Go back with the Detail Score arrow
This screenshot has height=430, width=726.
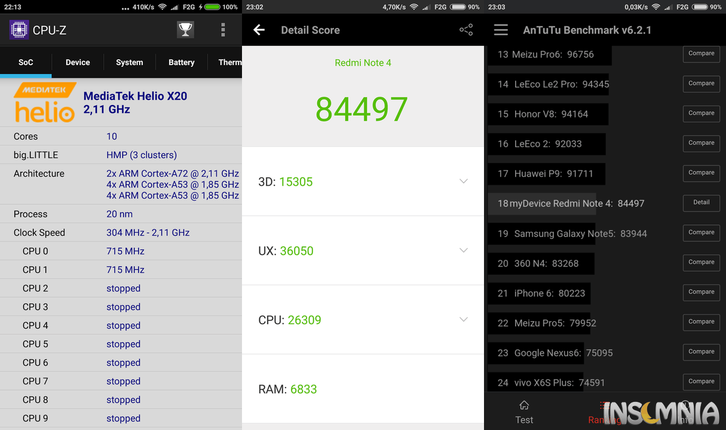259,30
